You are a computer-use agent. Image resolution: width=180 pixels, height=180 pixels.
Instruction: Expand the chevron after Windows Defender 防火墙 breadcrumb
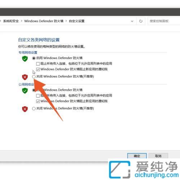click(x=66, y=21)
